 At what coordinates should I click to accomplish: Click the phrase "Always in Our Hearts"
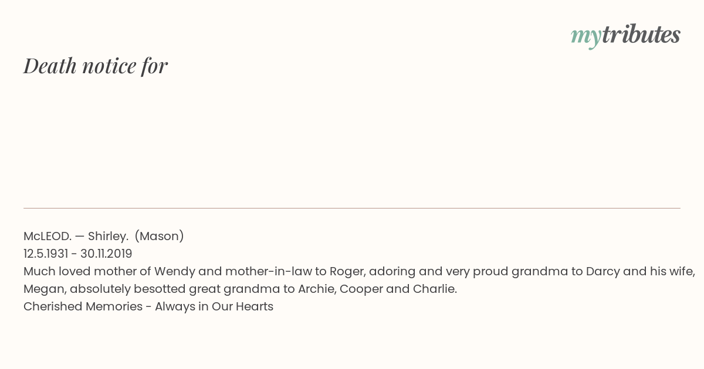pyautogui.click(x=214, y=306)
